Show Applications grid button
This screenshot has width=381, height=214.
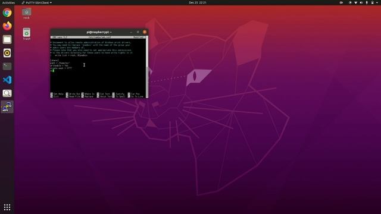(7, 207)
